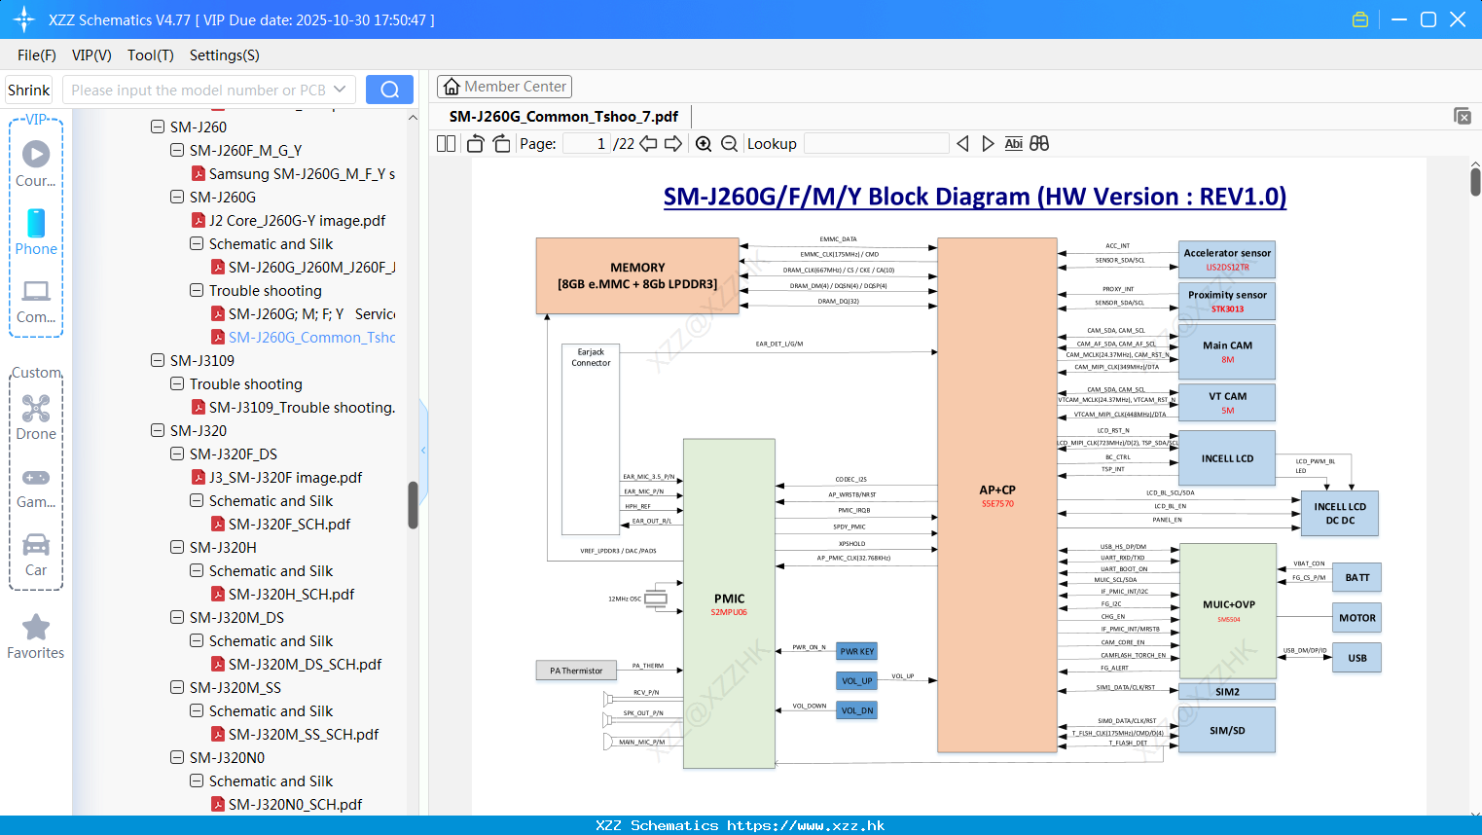Rotate the page counterclockwise
The width and height of the screenshot is (1482, 835).
pos(475,143)
